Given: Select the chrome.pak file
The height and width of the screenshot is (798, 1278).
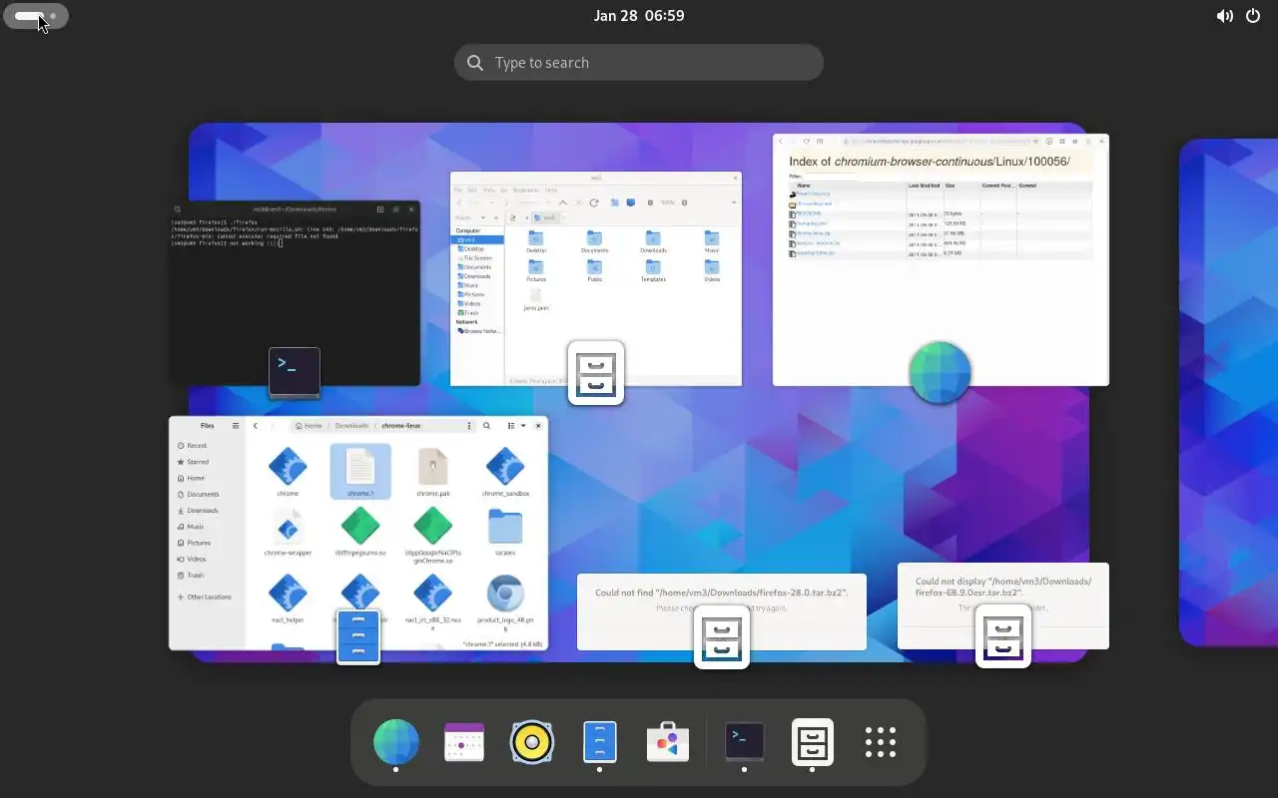Looking at the screenshot, I should pos(433,472).
